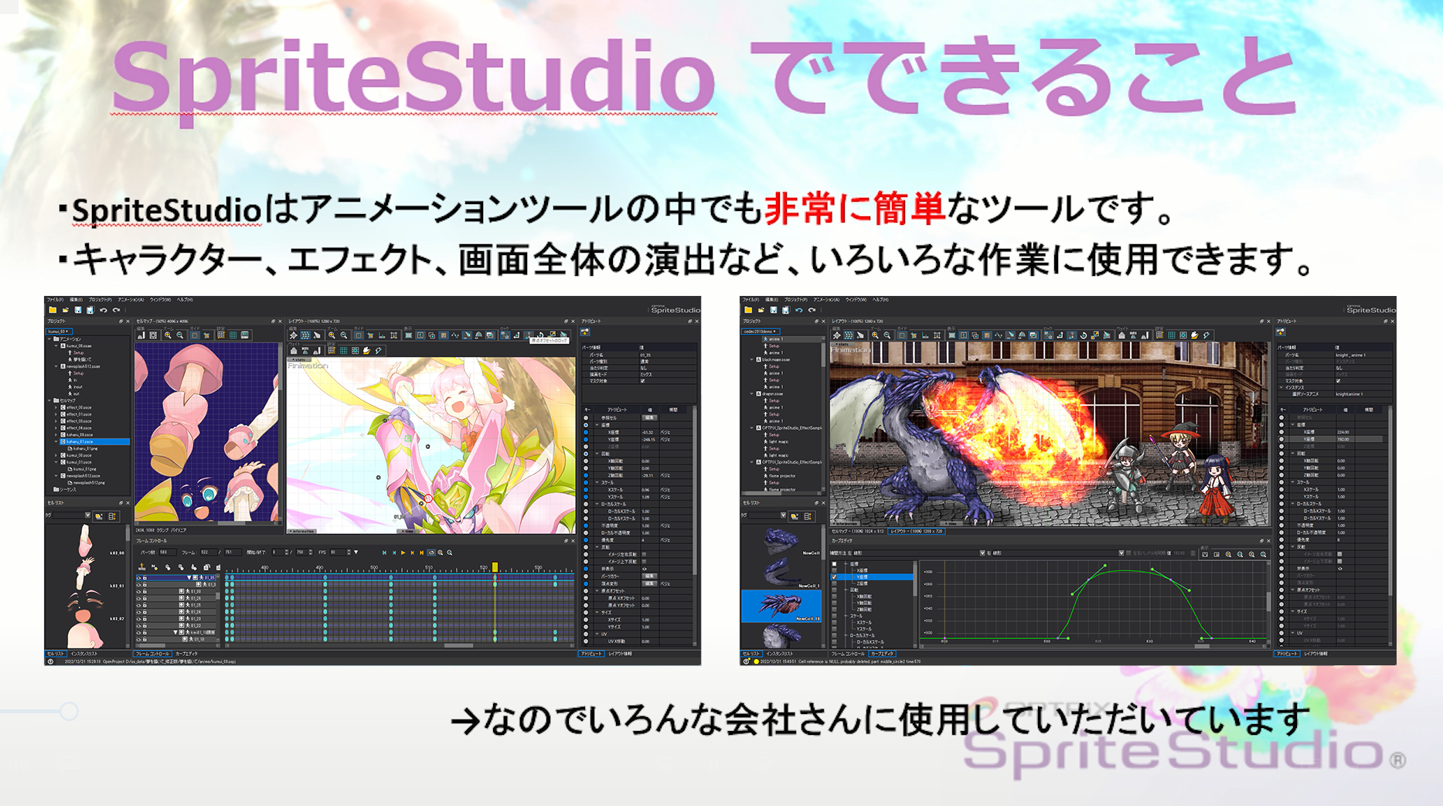1443x806 pixels.
Task: Toggle X座標 key circle in left attribute panel
Action: 586,433
